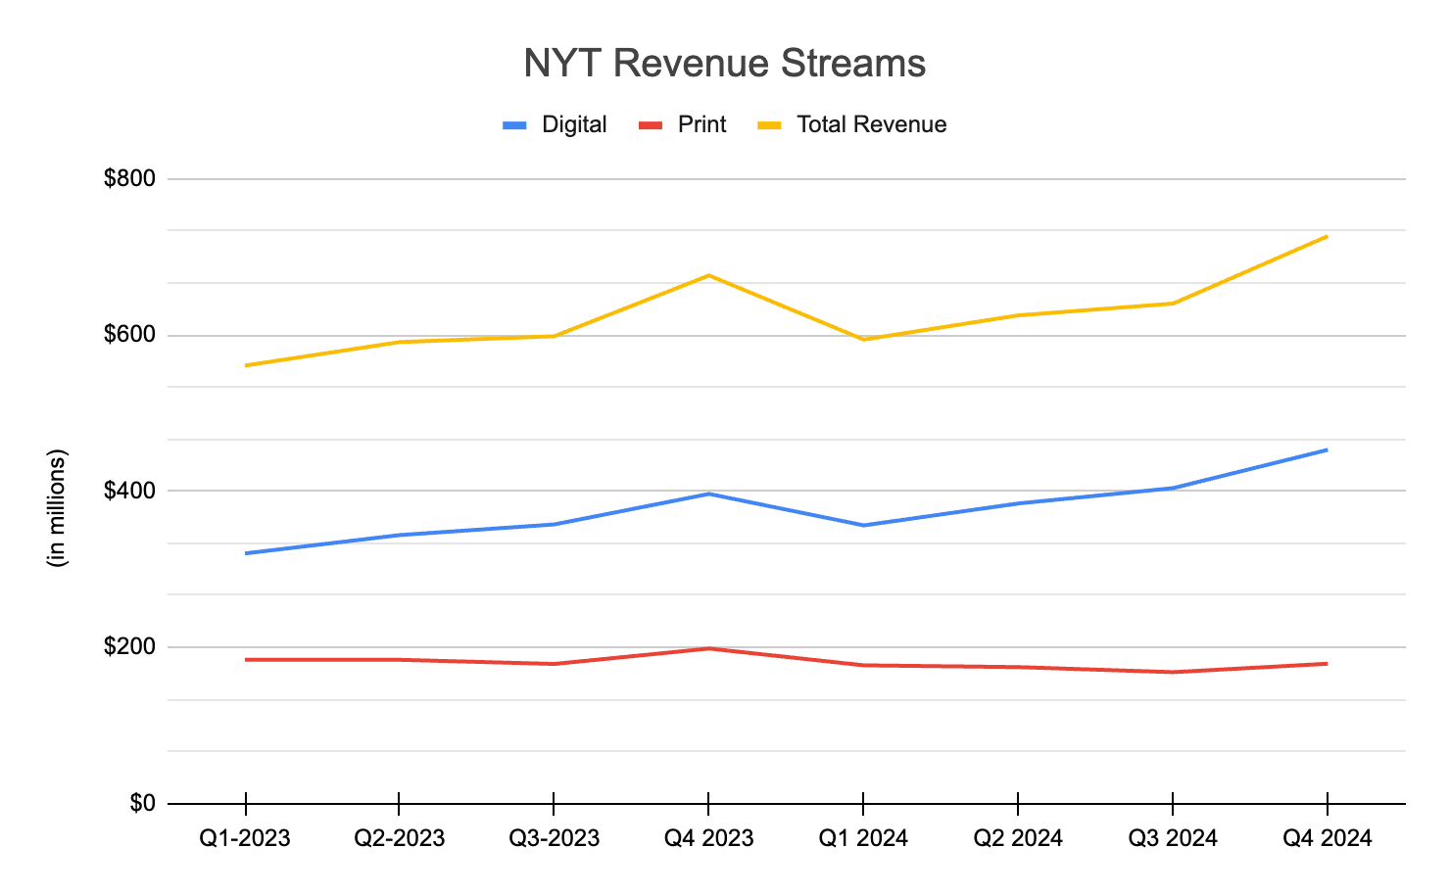Click the Q4 2024 axis label
This screenshot has height=895, width=1450.
coord(1328,838)
